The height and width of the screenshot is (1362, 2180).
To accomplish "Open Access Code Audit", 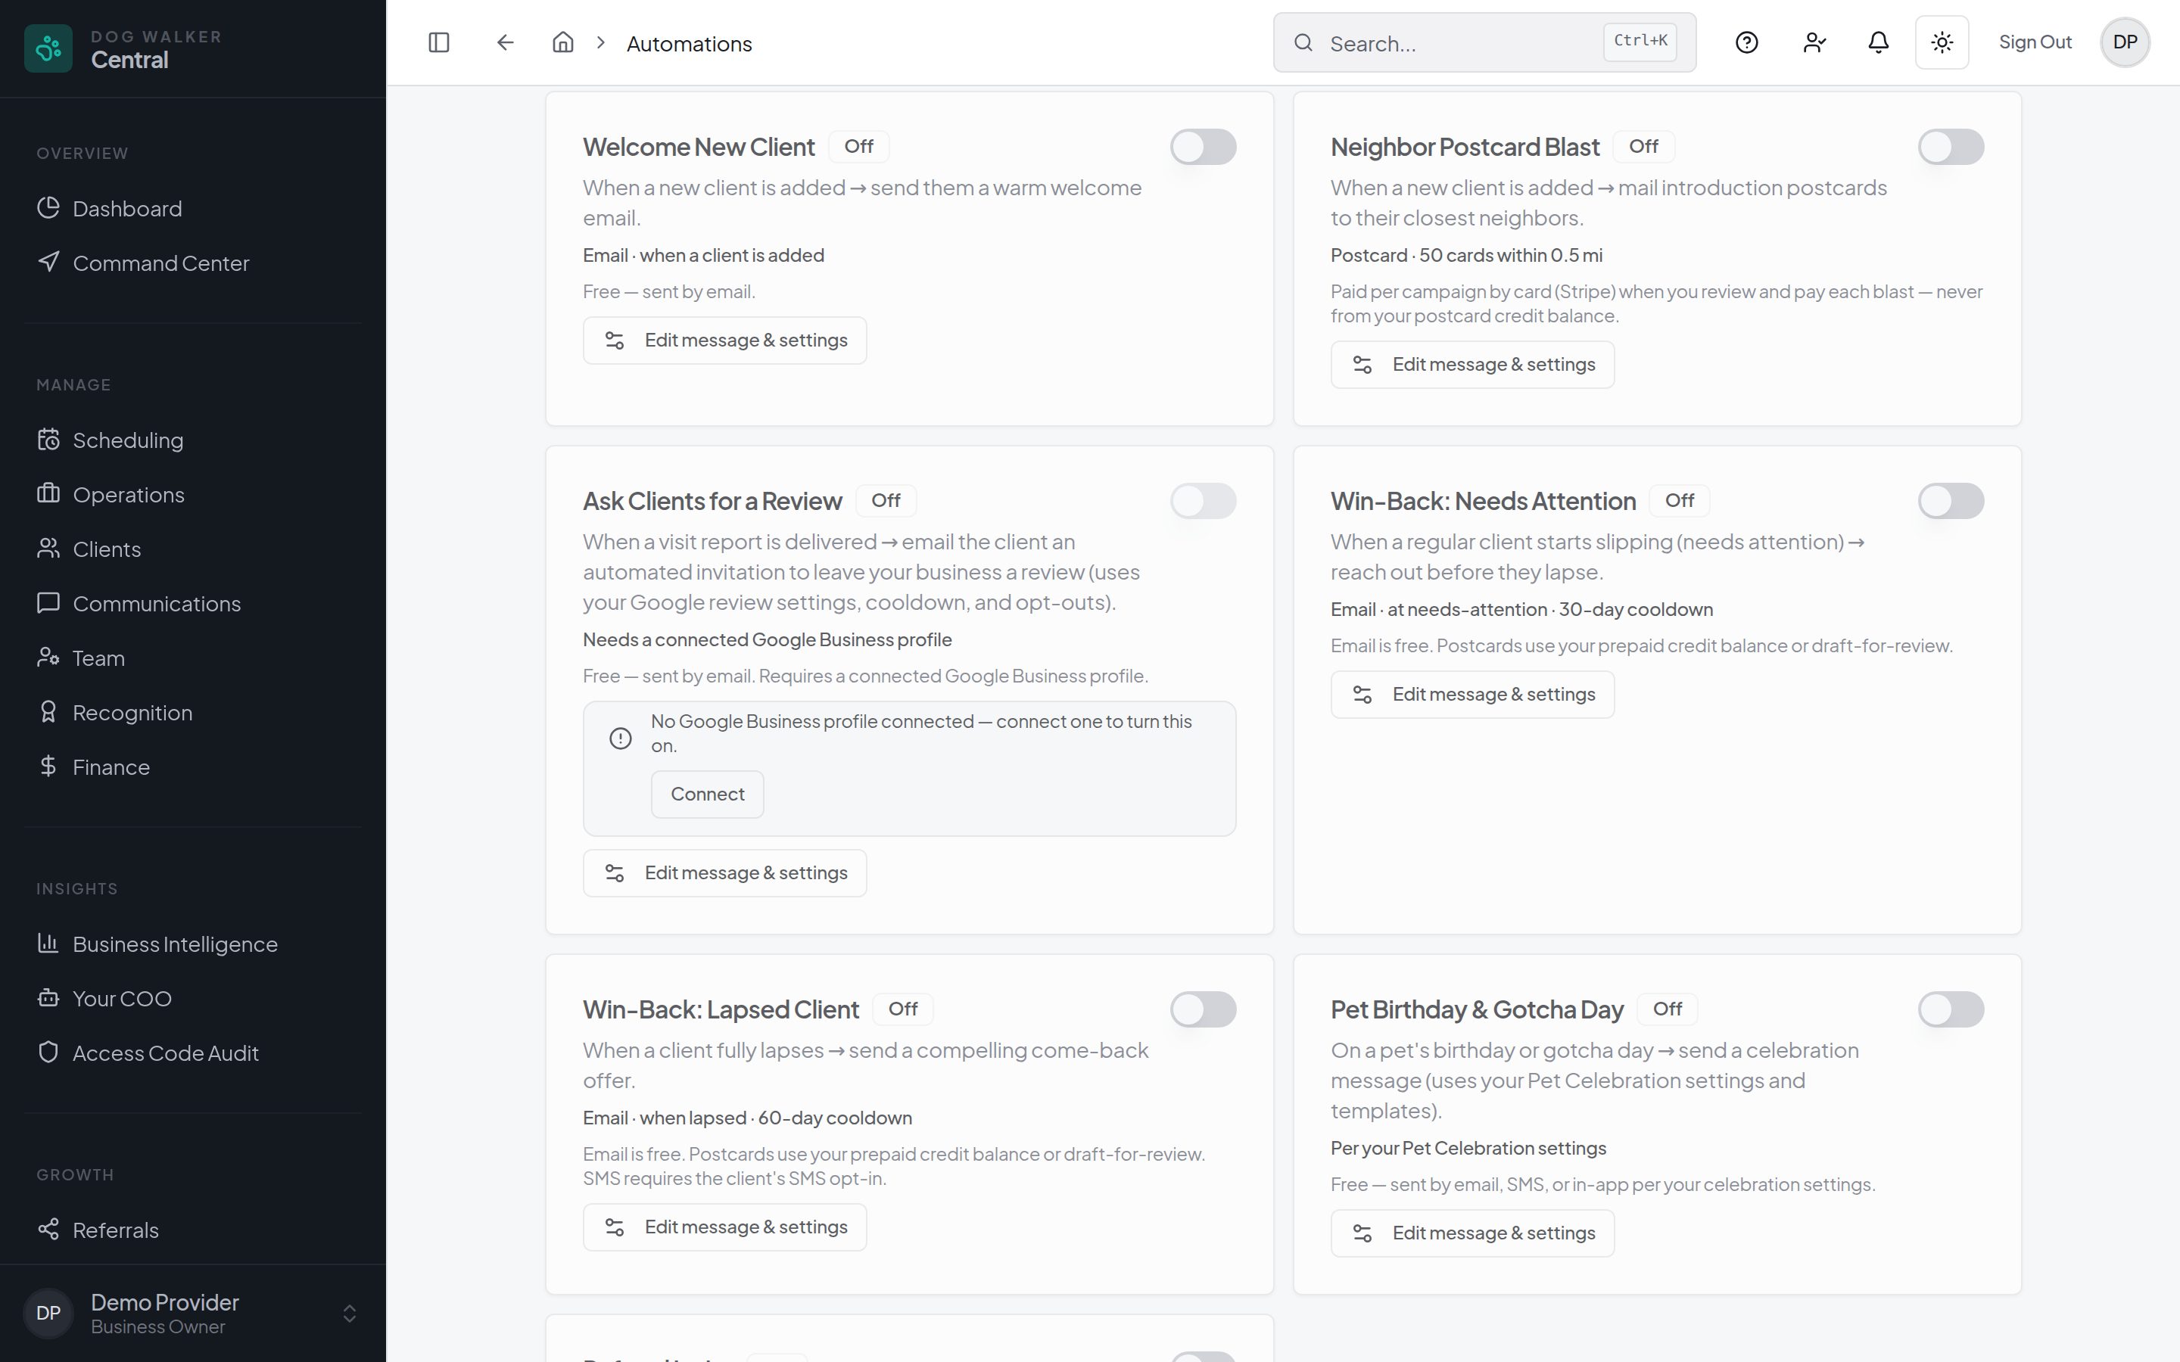I will tap(193, 1053).
